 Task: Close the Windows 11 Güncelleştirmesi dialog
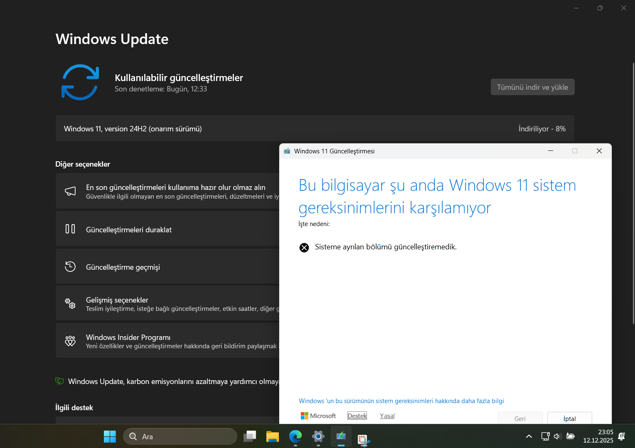pos(599,151)
